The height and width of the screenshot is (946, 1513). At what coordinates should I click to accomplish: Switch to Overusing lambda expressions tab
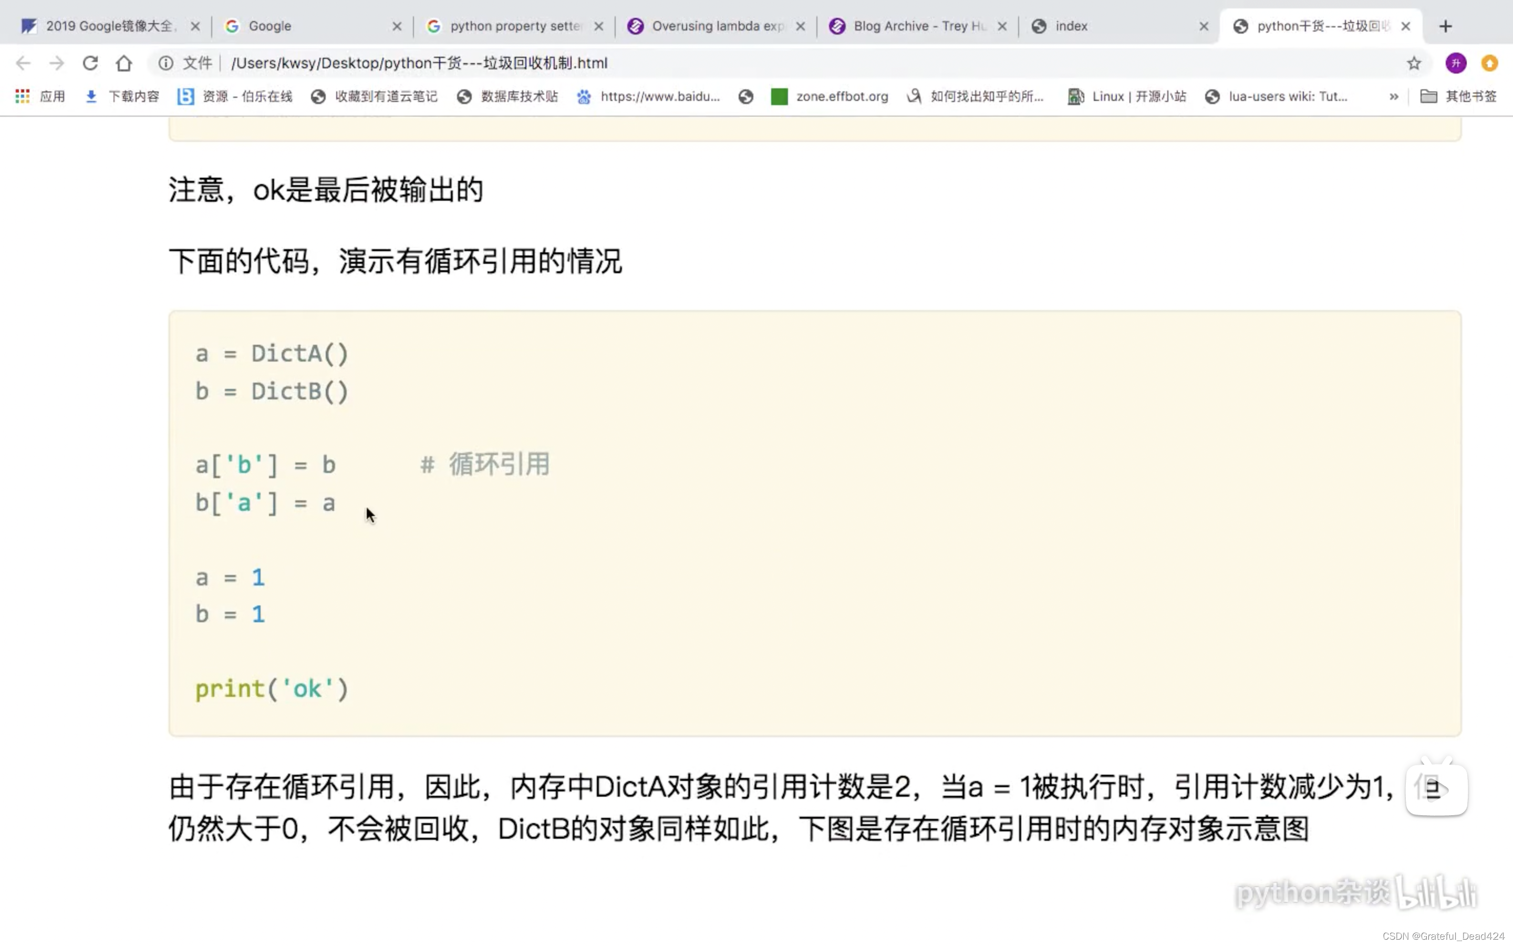716,26
